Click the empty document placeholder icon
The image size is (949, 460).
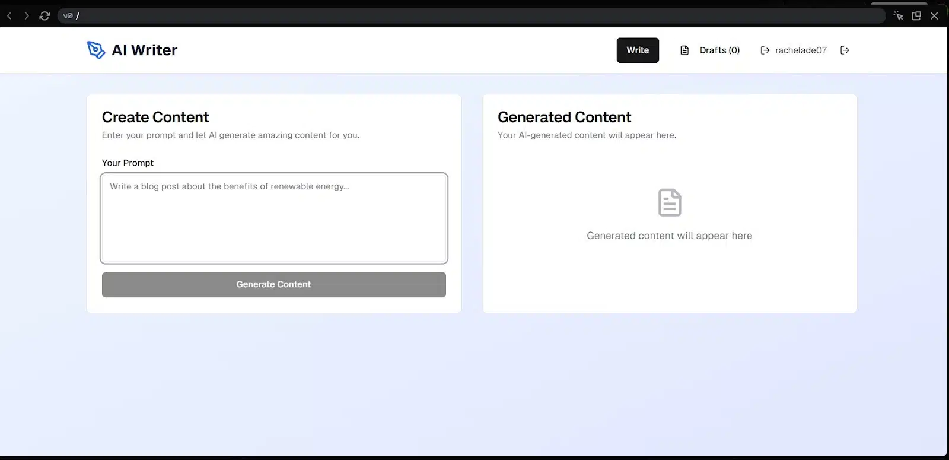coord(670,202)
